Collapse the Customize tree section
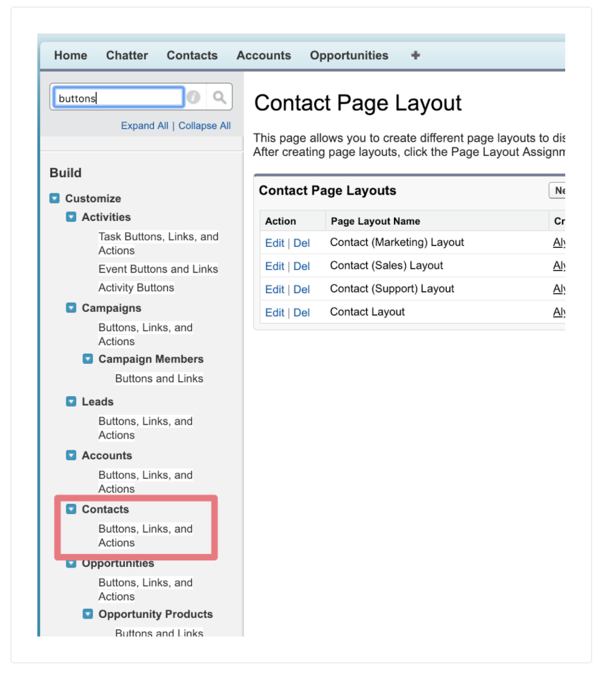The width and height of the screenshot is (609, 679). coord(55,198)
